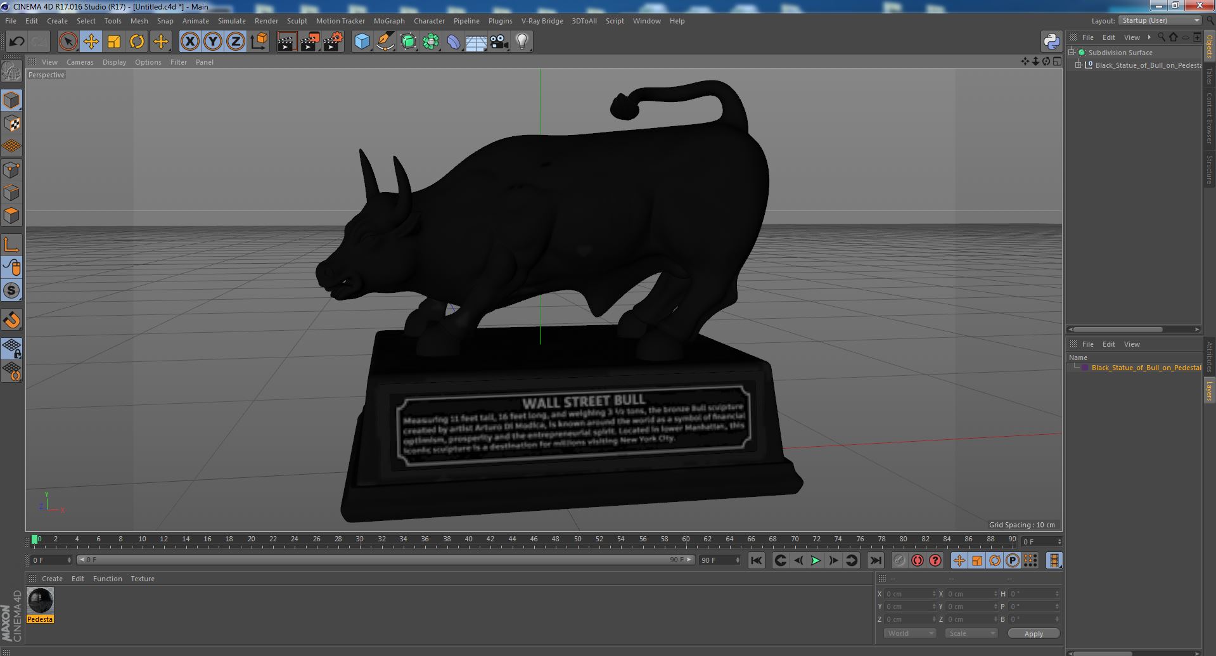1216x656 pixels.
Task: Open viewport Cameras menu
Action: (80, 62)
